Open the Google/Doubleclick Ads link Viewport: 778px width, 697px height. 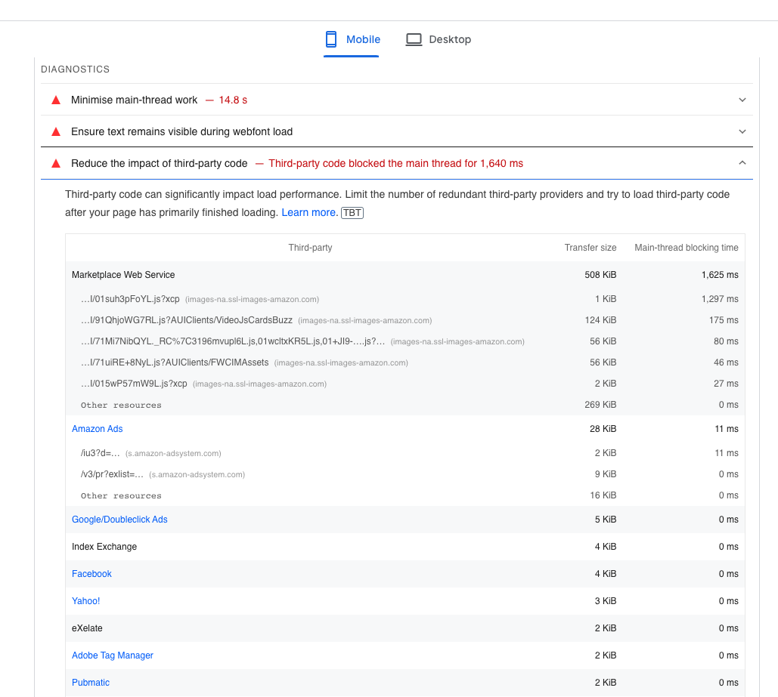(x=119, y=520)
